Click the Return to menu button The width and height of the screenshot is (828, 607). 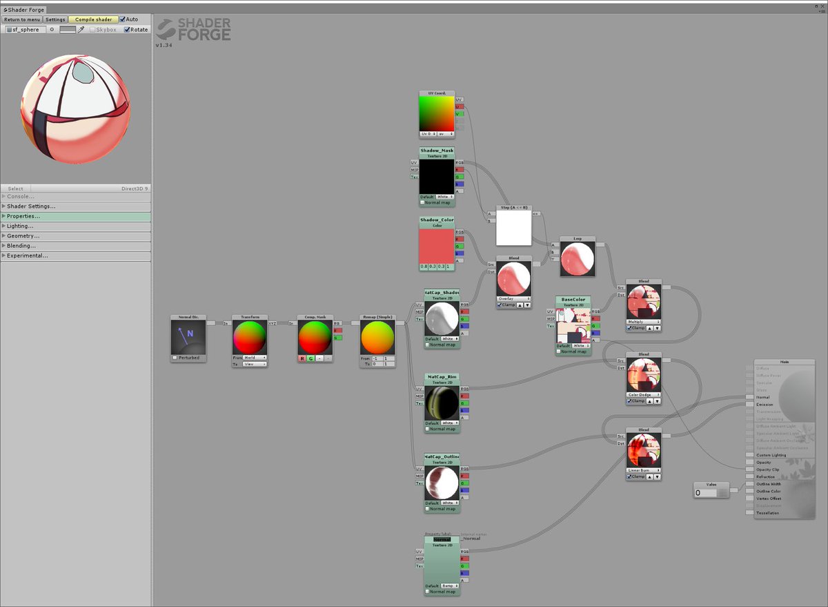(x=22, y=19)
